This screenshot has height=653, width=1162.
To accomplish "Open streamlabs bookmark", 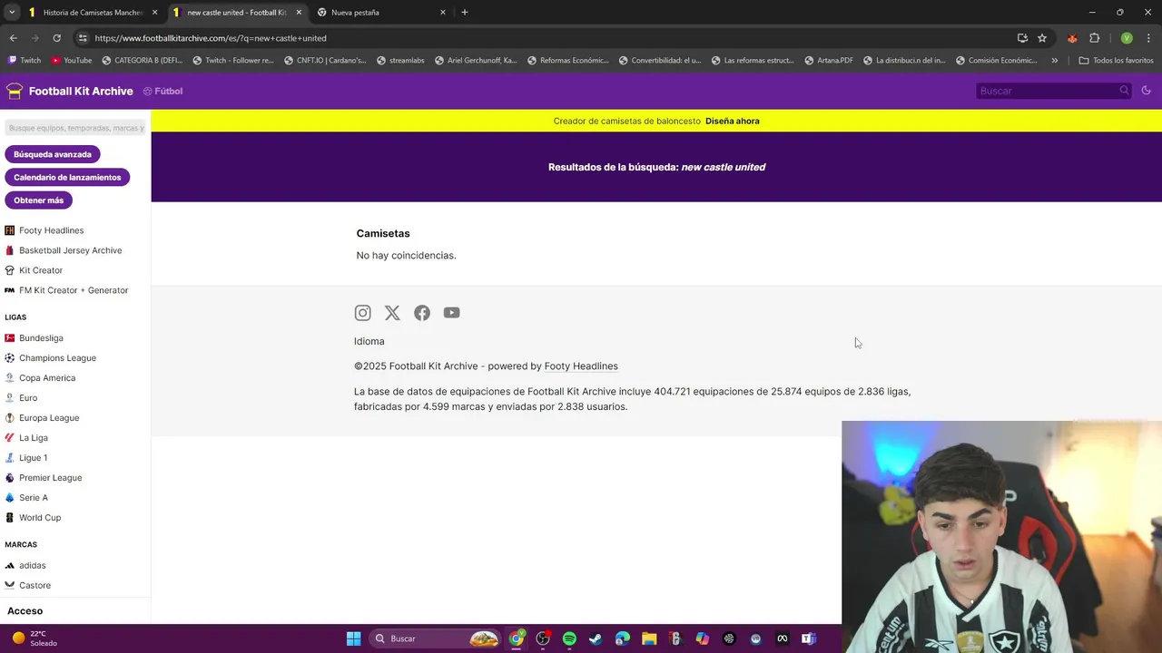I will click(399, 61).
